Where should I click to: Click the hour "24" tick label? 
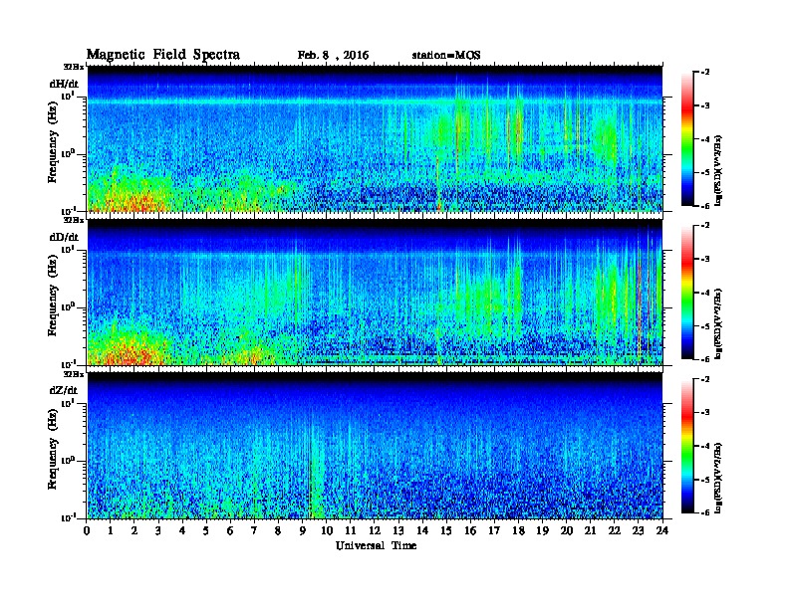point(662,530)
